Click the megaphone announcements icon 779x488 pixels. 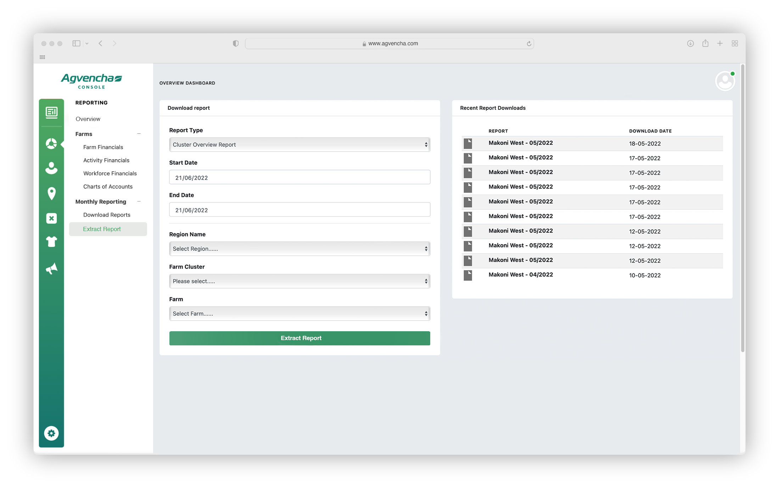(51, 269)
